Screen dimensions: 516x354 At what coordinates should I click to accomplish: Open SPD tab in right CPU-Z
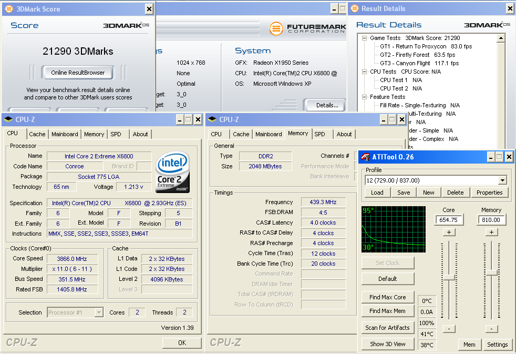point(319,134)
